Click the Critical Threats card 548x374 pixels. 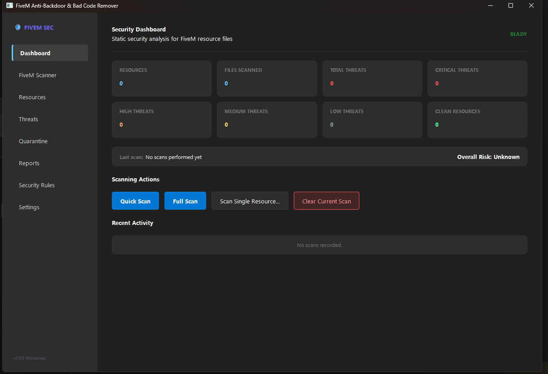pos(477,79)
